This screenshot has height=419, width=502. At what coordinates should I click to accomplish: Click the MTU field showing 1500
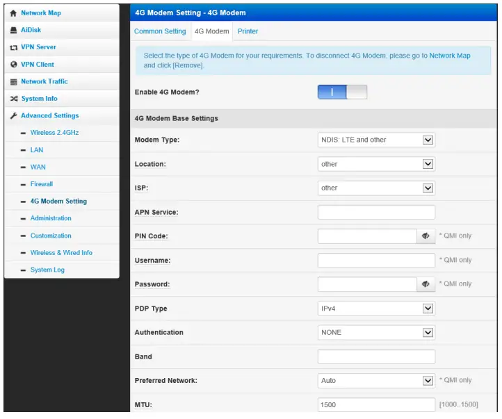coord(376,404)
